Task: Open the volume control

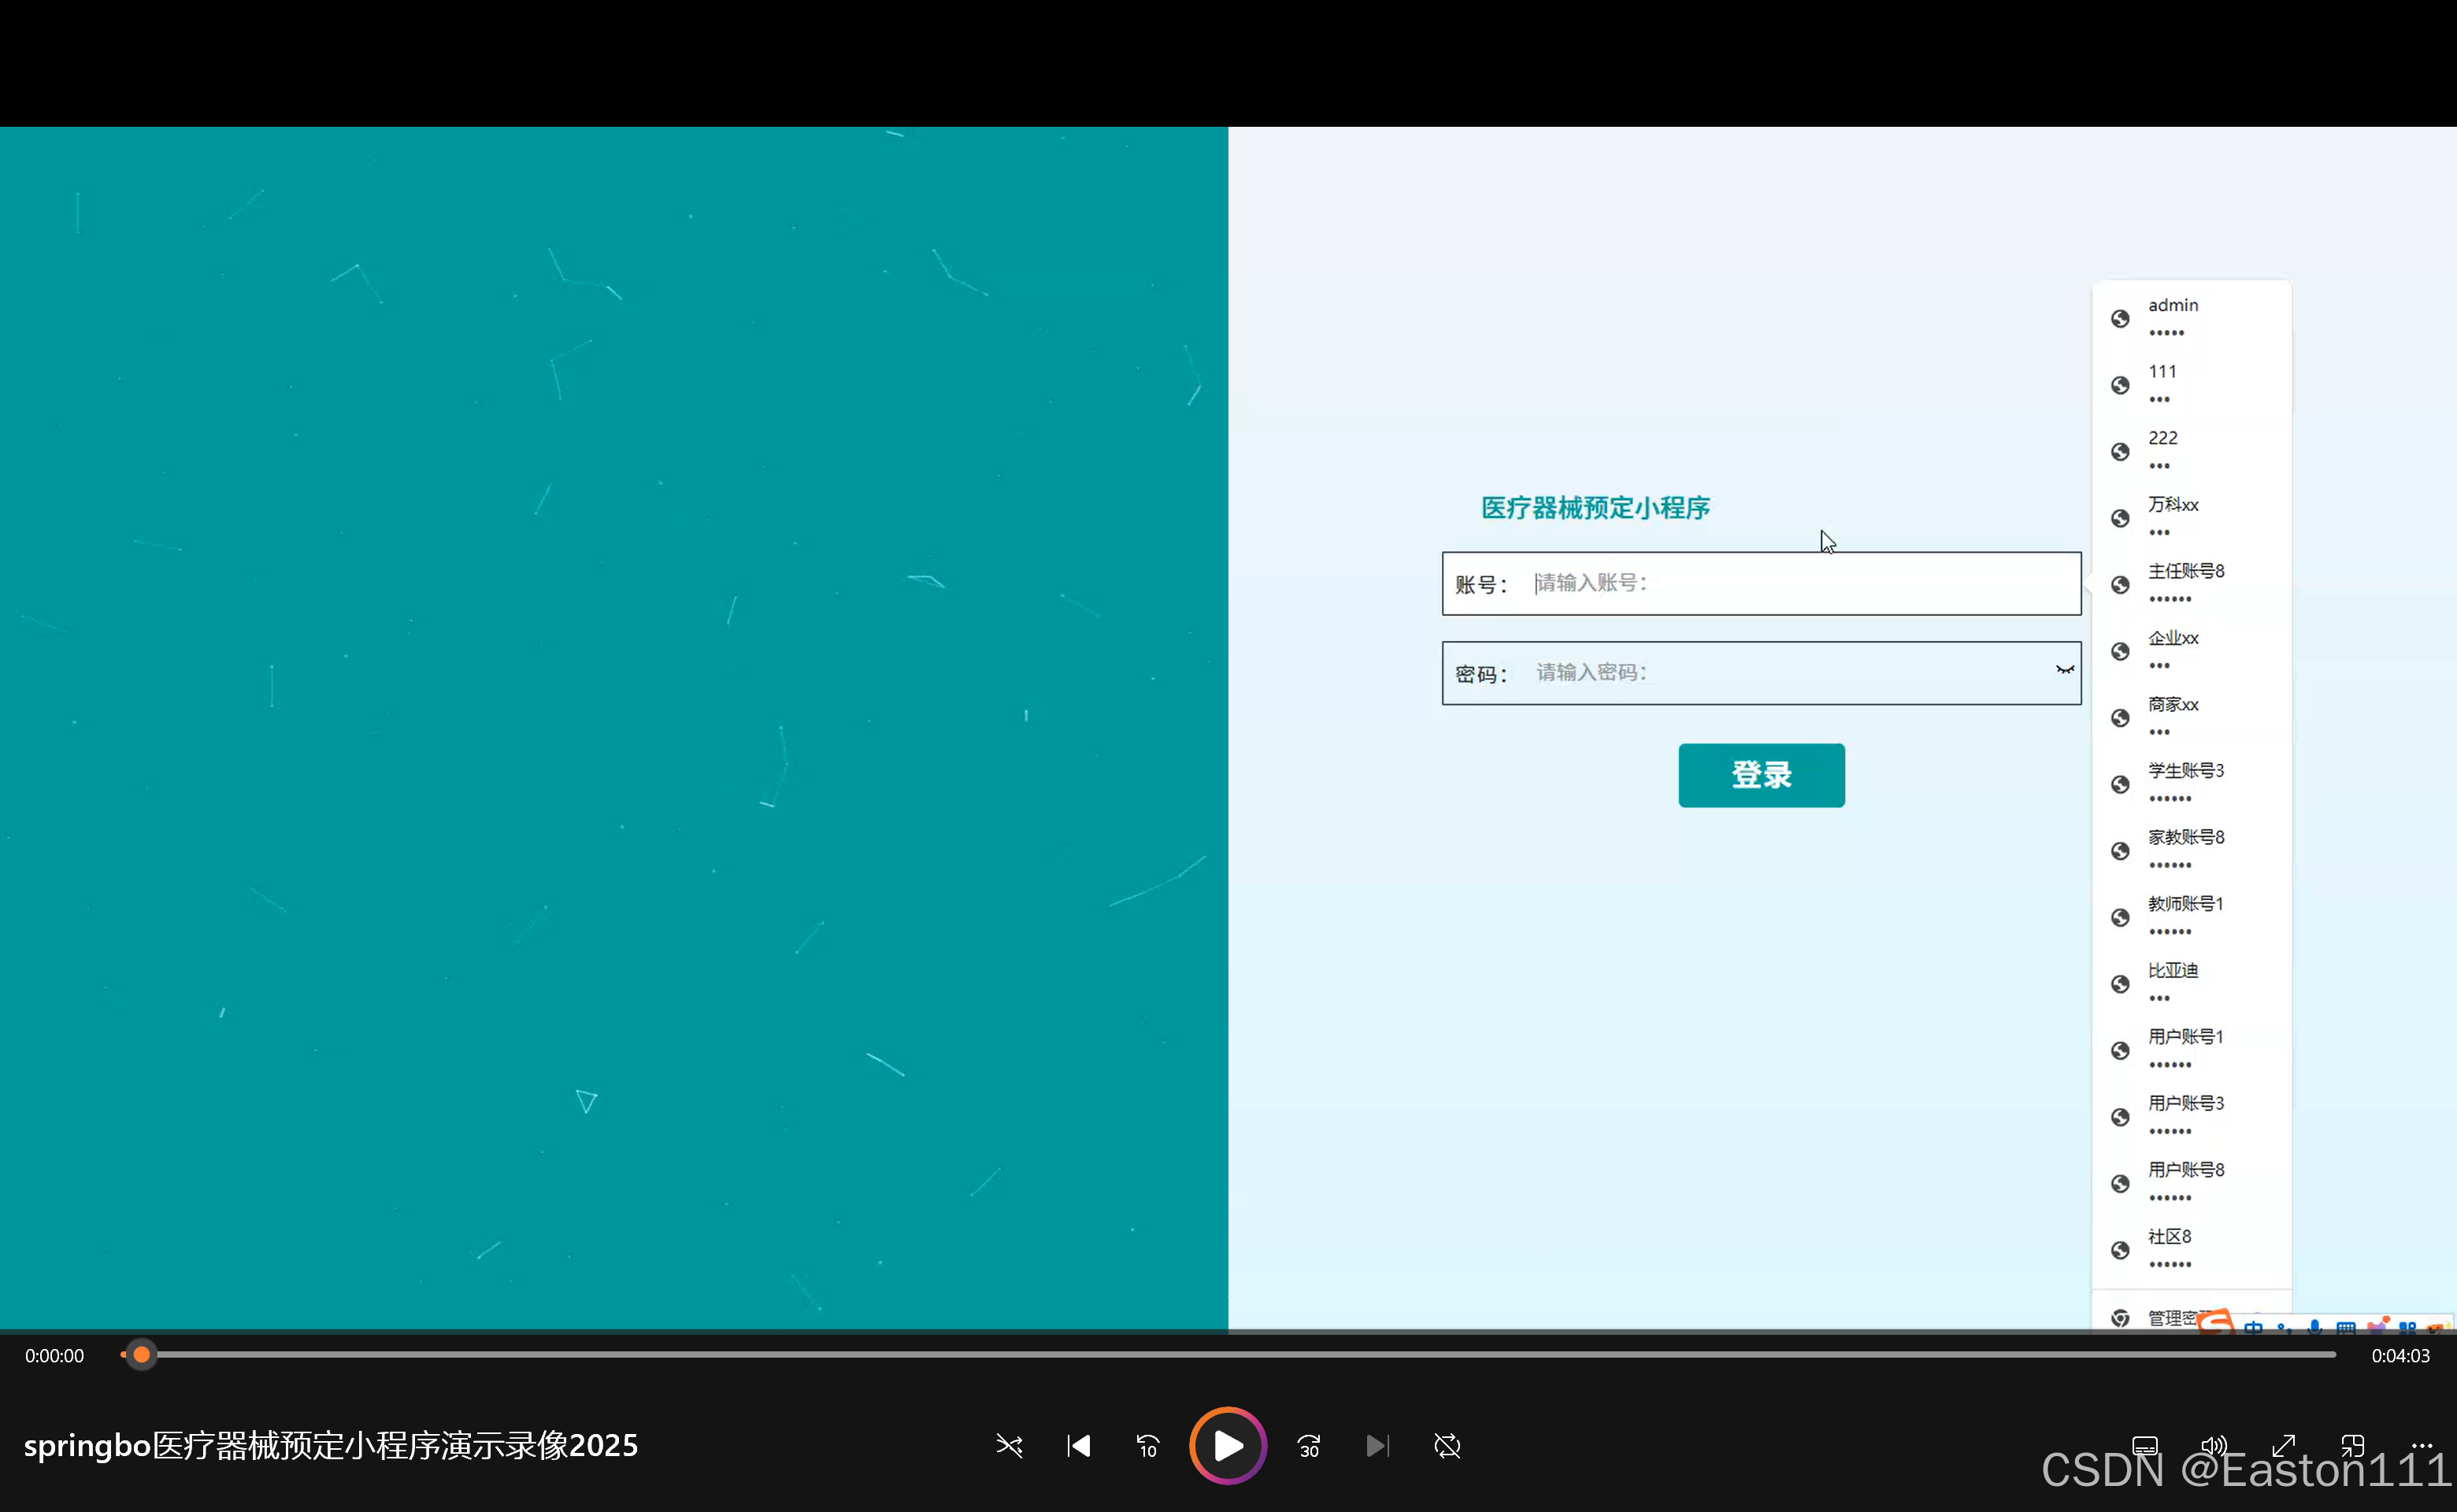Action: (2214, 1445)
